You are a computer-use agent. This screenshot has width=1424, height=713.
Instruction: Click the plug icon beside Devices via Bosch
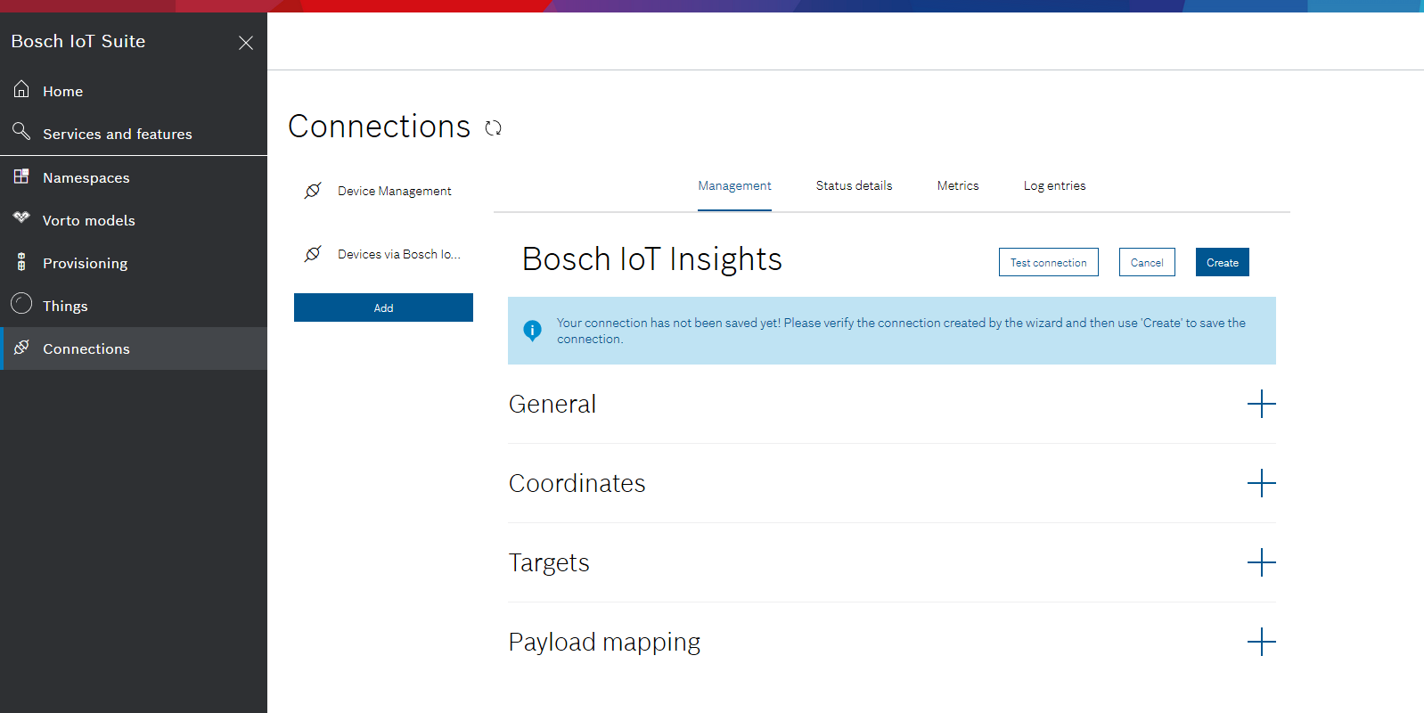click(313, 254)
